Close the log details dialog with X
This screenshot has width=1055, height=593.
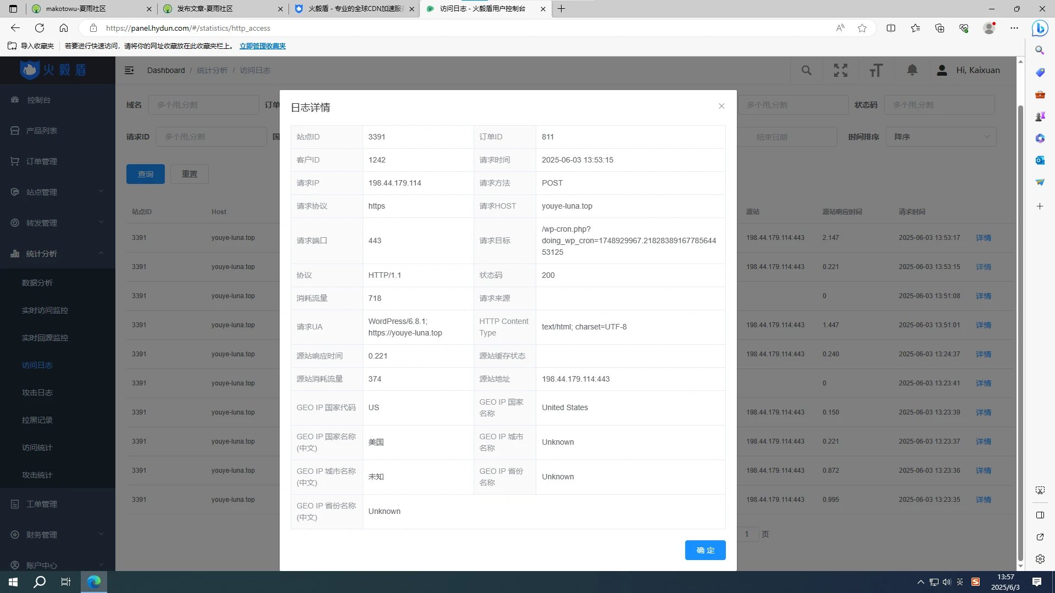click(721, 106)
